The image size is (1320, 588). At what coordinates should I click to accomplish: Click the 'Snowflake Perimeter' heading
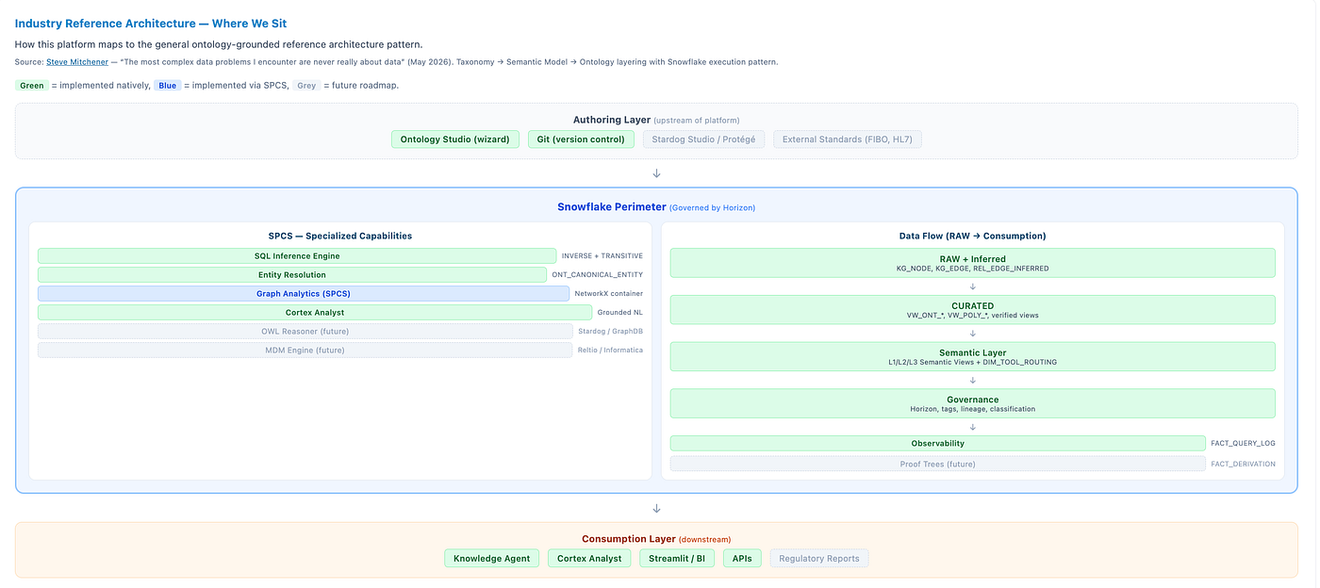click(x=612, y=207)
